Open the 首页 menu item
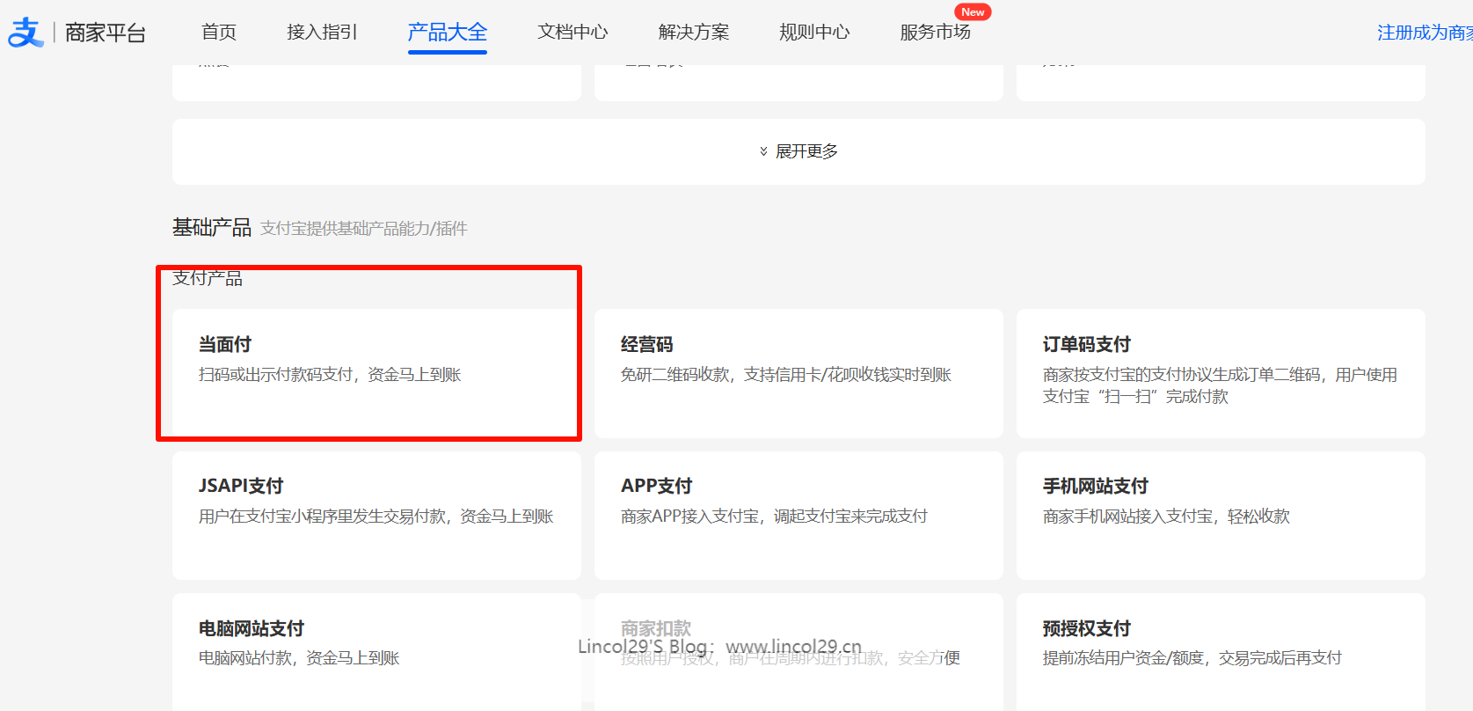1473x711 pixels. coord(219,33)
